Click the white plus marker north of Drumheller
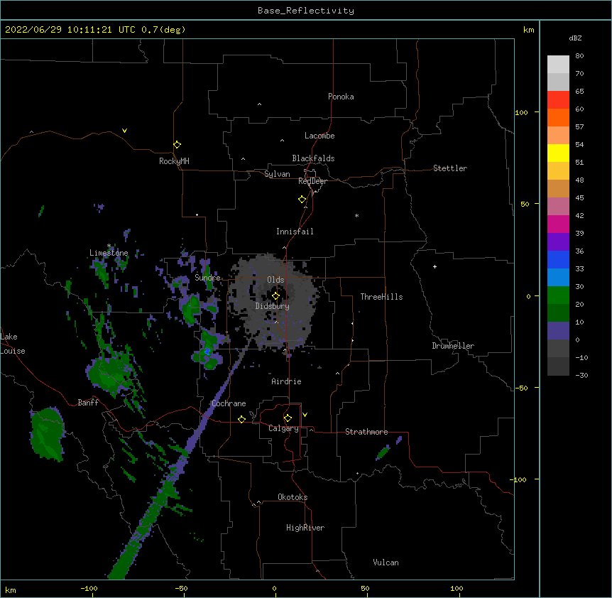612x598 pixels. (435, 266)
